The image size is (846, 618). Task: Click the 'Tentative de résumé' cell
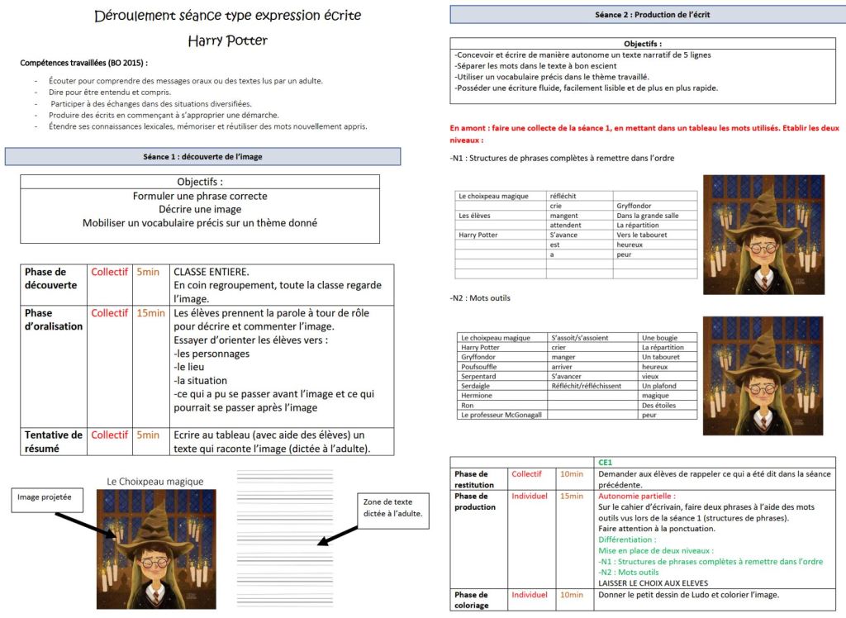[x=54, y=441]
